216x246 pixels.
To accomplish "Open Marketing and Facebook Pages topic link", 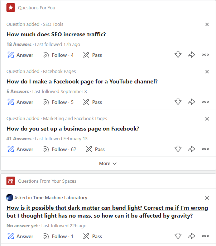I will 75,118.
